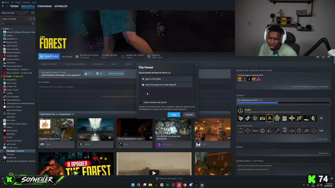Open Ver mis logros link
The image size is (335, 188).
pos(322,139)
